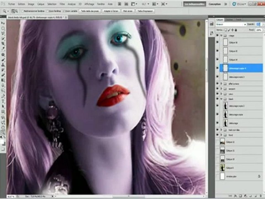Collapse the visage layer group
The width and height of the screenshot is (265, 199).
point(221,36)
